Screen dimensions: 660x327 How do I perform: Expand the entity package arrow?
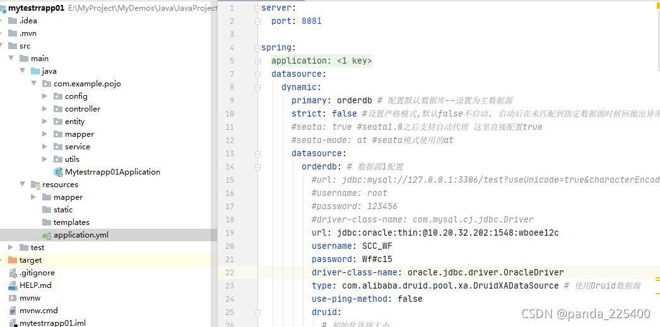(45, 122)
